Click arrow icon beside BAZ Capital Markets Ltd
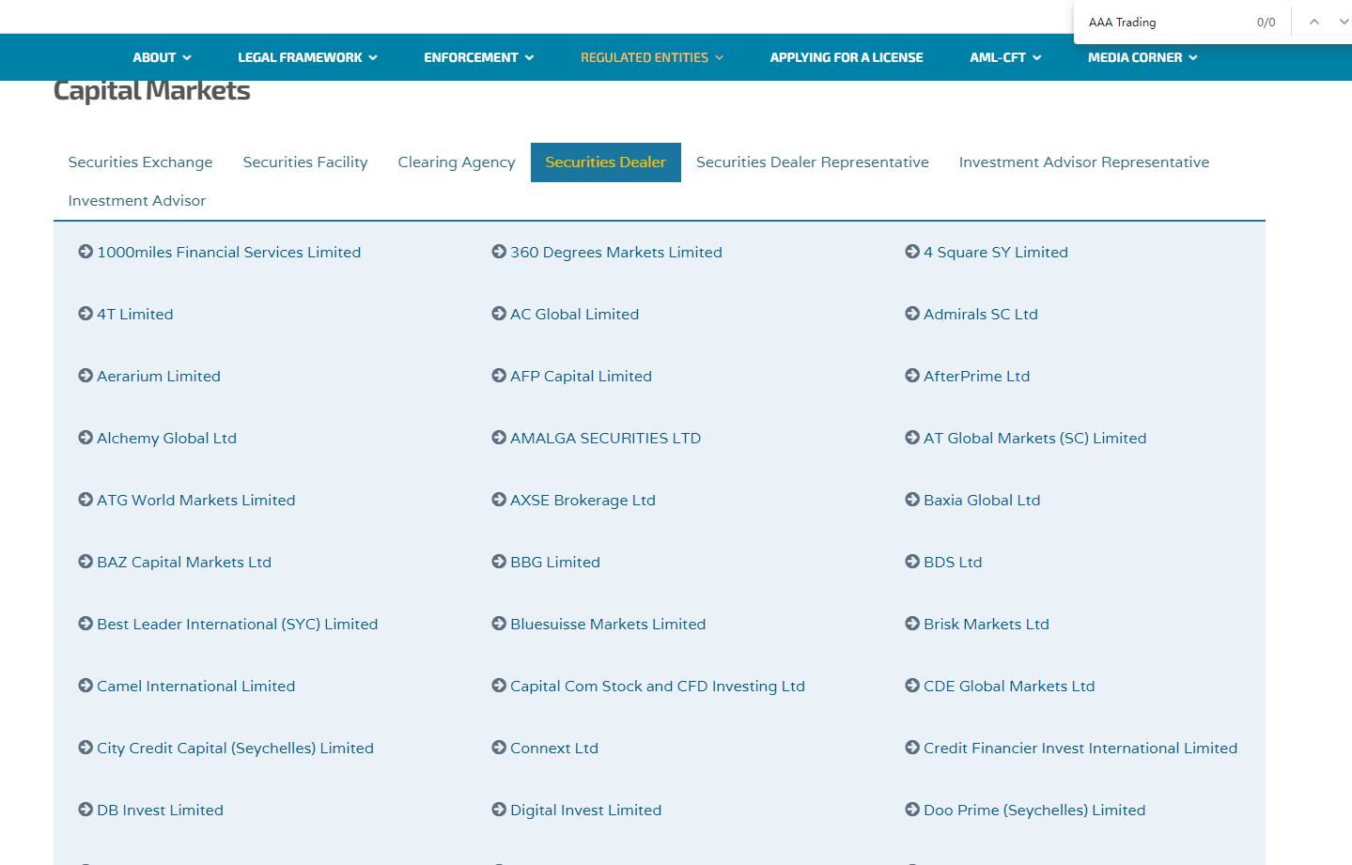 85,562
